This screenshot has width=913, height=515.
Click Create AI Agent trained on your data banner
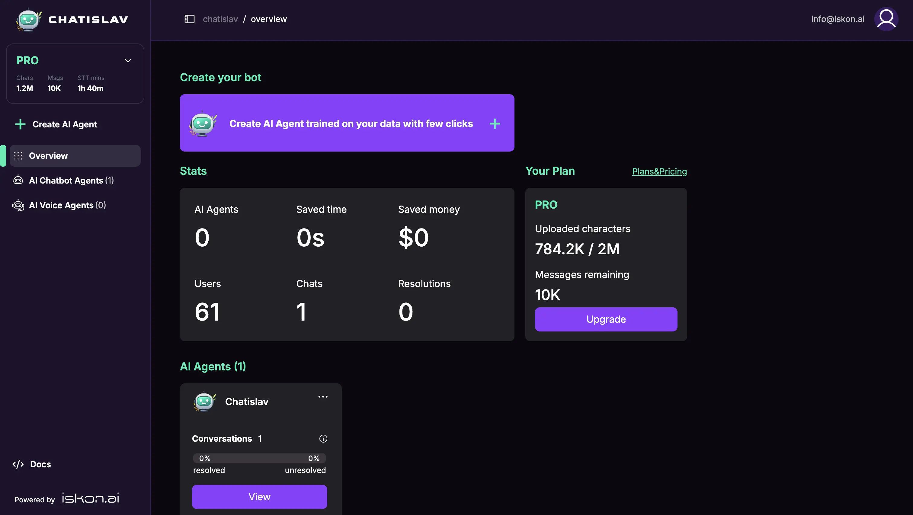(x=347, y=123)
